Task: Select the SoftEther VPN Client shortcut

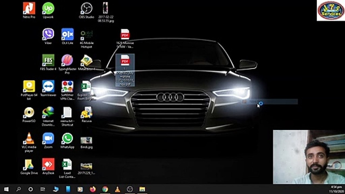Action: (x=67, y=90)
